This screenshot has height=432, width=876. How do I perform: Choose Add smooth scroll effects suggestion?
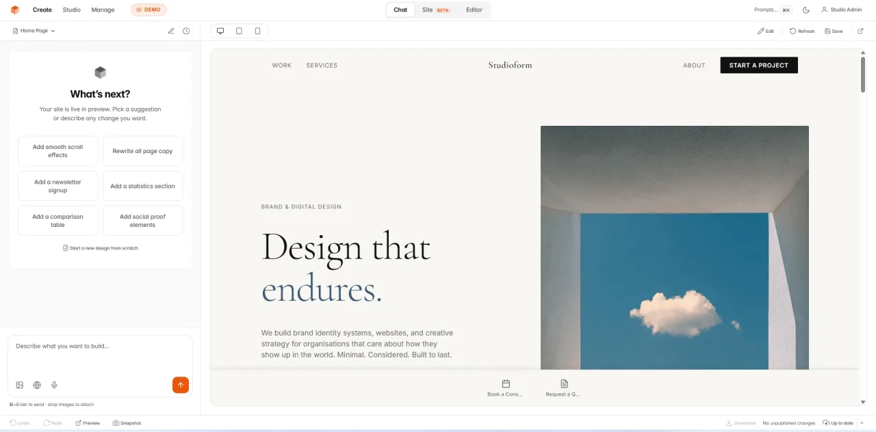pos(58,151)
